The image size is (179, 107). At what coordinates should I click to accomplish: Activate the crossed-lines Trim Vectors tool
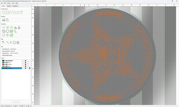(x=11, y=43)
